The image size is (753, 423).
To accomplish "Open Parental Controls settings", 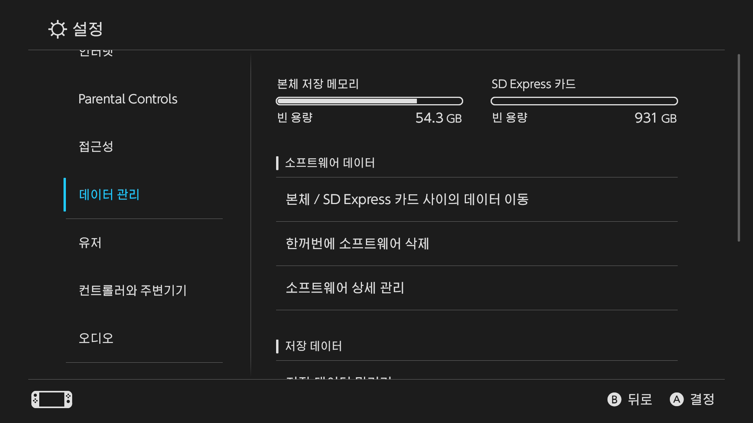I will pyautogui.click(x=128, y=99).
